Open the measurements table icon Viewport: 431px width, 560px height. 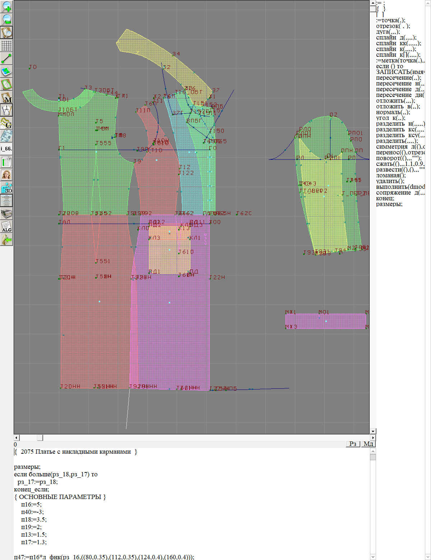(7, 162)
